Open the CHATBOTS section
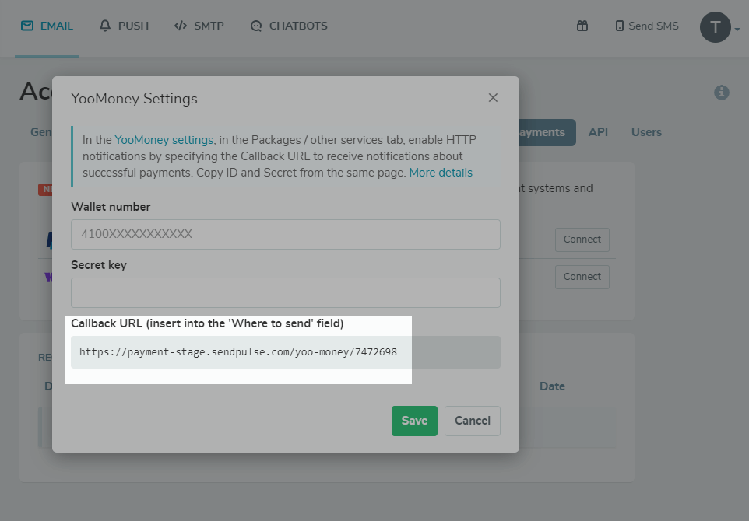 (289, 26)
